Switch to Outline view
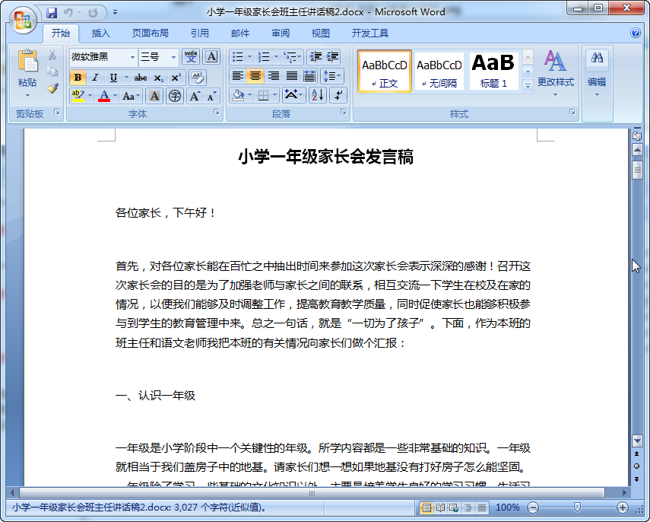This screenshot has width=650, height=522. [x=468, y=507]
